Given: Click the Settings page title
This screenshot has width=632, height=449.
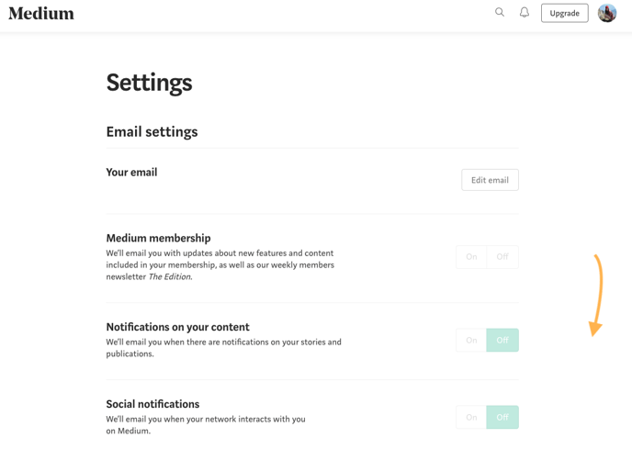Looking at the screenshot, I should pyautogui.click(x=149, y=83).
